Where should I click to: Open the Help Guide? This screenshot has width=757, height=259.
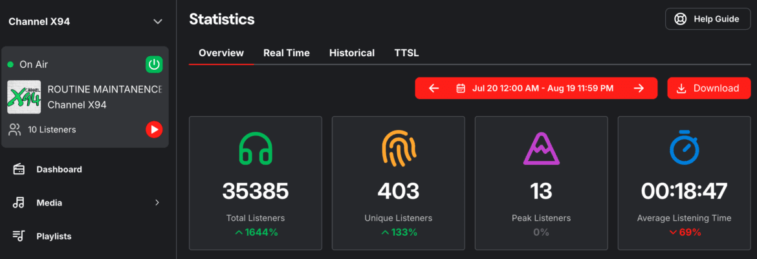[708, 19]
